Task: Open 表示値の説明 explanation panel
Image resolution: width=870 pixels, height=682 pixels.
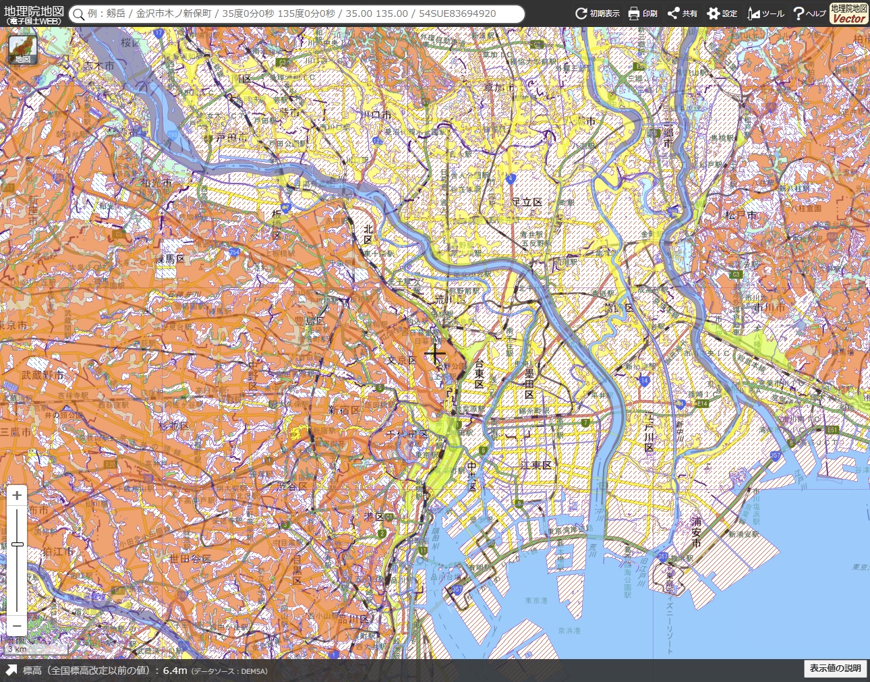Action: coord(835,669)
